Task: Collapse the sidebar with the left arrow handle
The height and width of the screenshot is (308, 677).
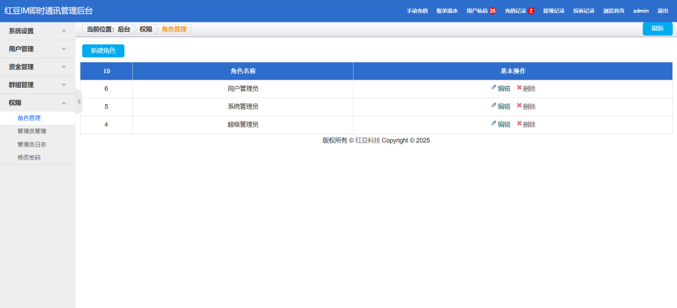Action: pos(79,102)
